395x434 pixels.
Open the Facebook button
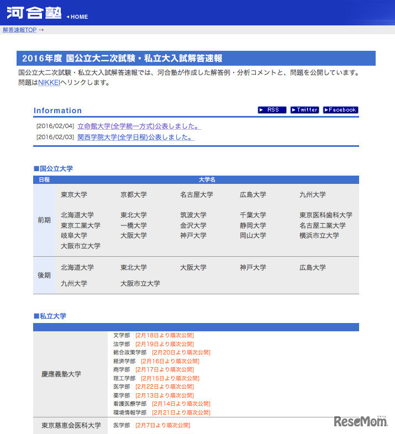pyautogui.click(x=340, y=110)
